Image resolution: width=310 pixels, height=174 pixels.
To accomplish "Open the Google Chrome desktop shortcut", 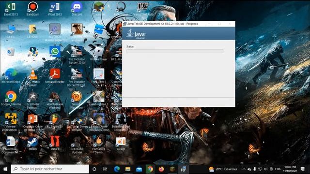I will (x=11, y=99).
